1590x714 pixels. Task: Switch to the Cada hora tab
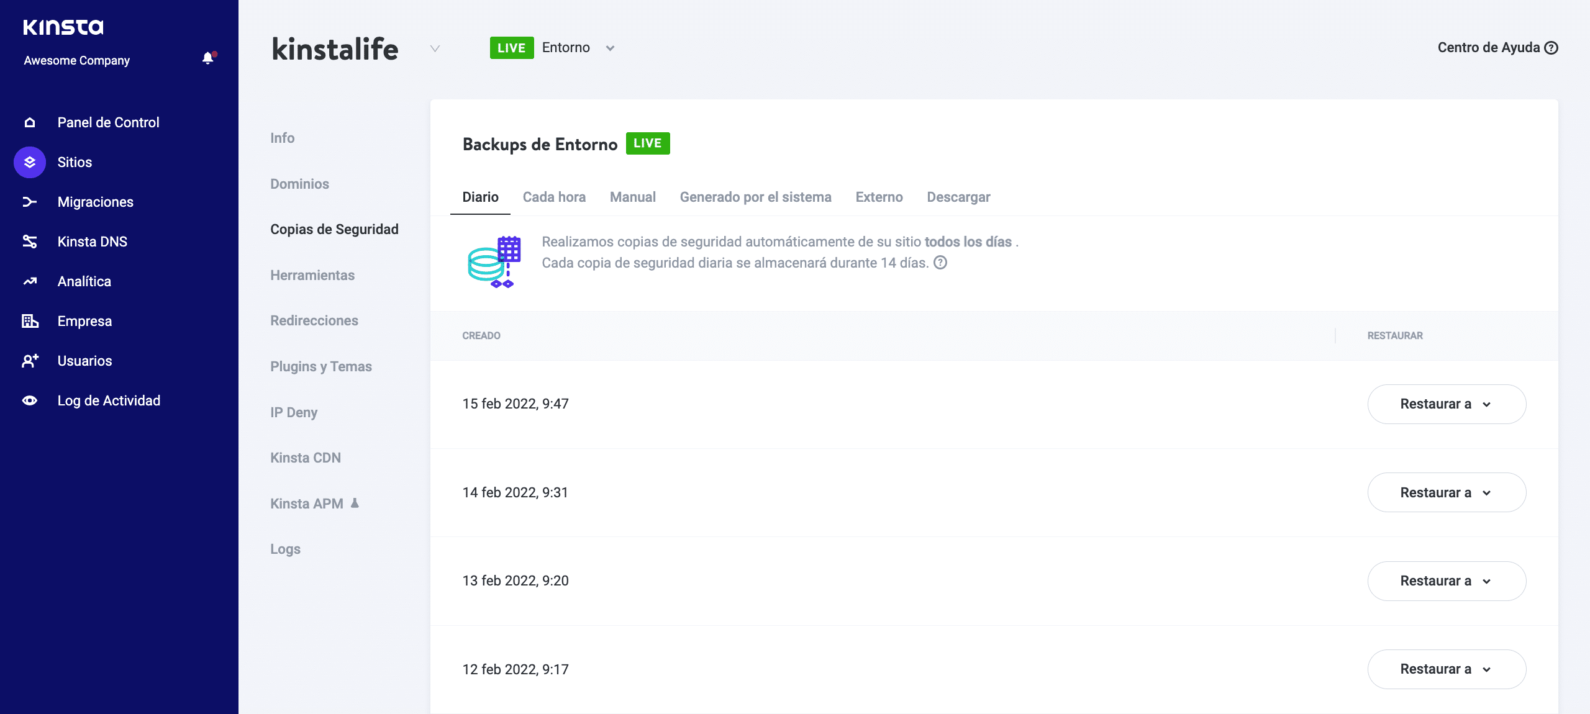[554, 197]
